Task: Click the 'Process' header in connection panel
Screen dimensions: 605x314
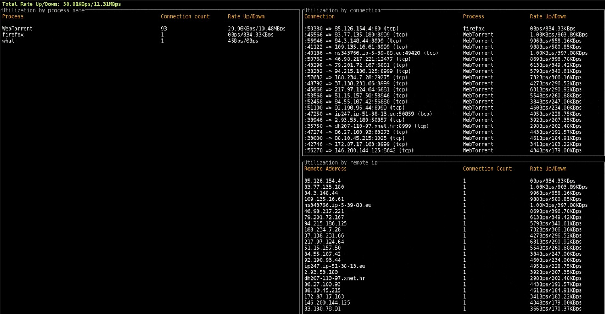Action: point(474,16)
